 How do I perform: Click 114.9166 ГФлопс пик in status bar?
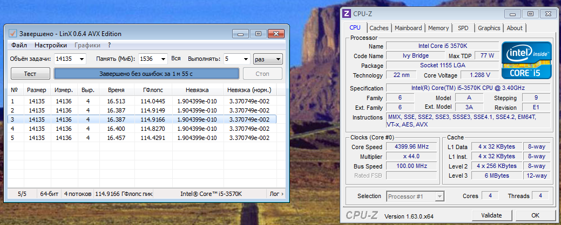[x=124, y=194]
